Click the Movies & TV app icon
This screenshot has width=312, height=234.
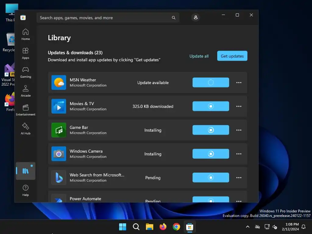[x=59, y=106]
